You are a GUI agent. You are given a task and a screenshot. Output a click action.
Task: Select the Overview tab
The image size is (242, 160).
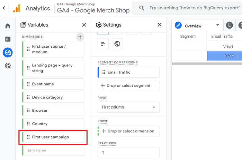point(193,26)
